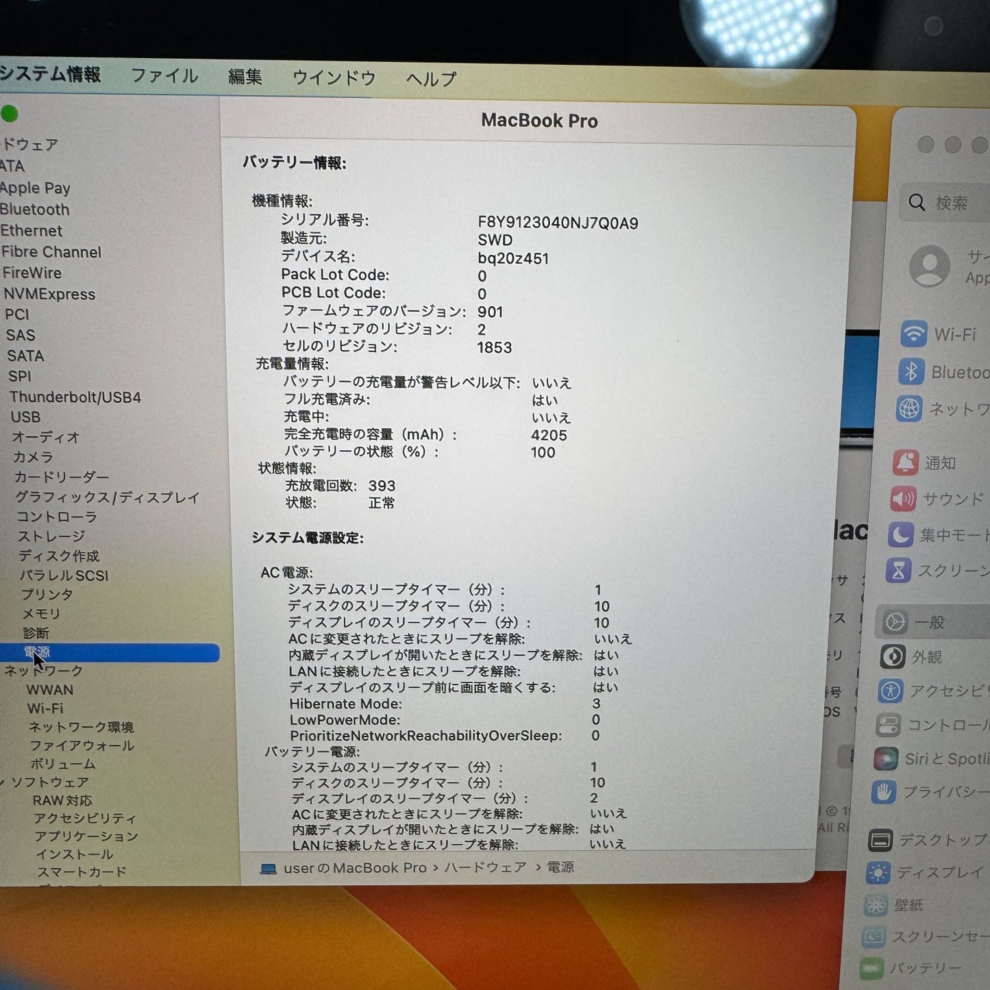
Task: Select Bluetooth in the System Information sidebar
Action: [35, 209]
